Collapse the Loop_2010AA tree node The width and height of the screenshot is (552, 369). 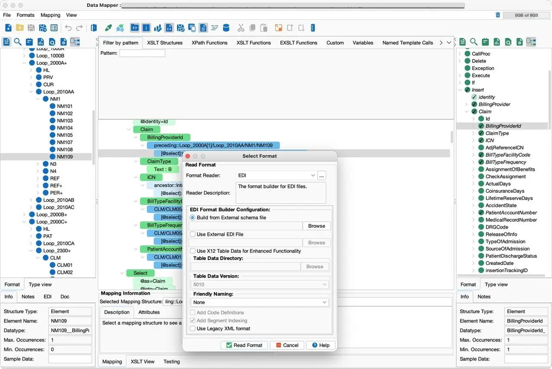[31, 92]
